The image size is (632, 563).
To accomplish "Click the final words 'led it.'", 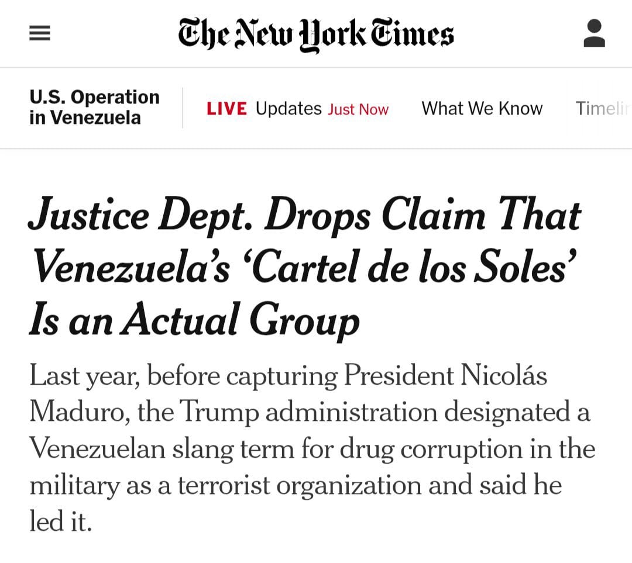I will coord(61,521).
